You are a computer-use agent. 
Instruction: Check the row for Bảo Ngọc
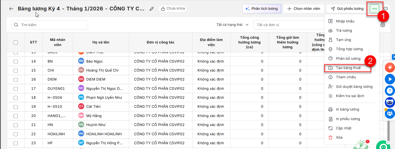(x=16, y=61)
